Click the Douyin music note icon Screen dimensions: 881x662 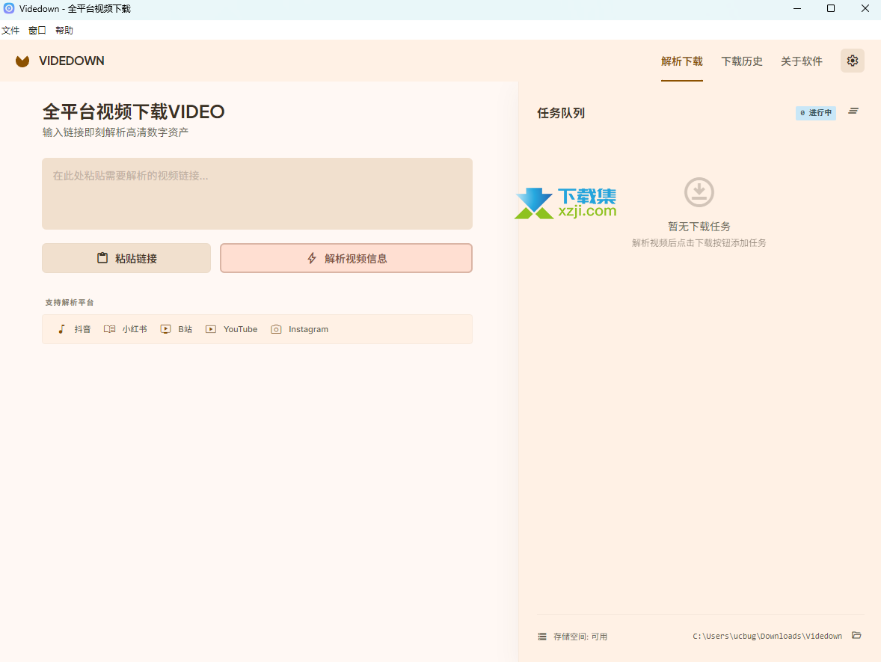tap(62, 329)
